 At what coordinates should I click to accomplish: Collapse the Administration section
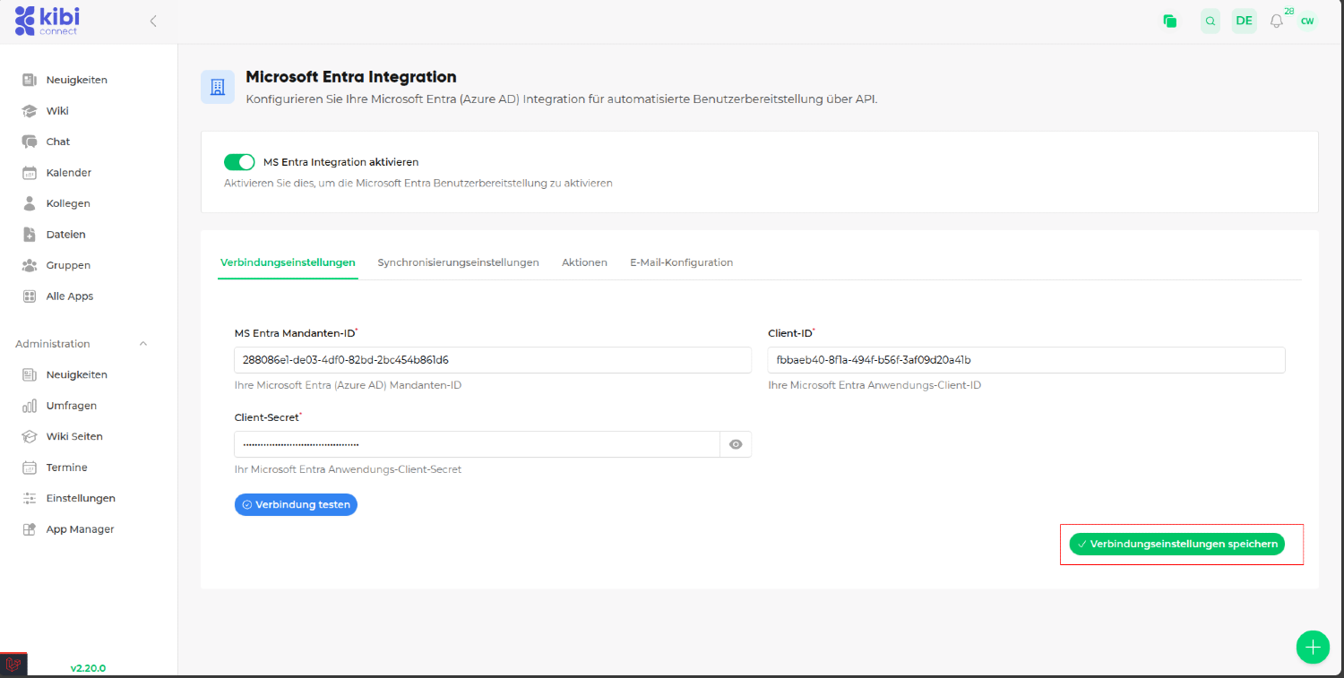pyautogui.click(x=142, y=344)
